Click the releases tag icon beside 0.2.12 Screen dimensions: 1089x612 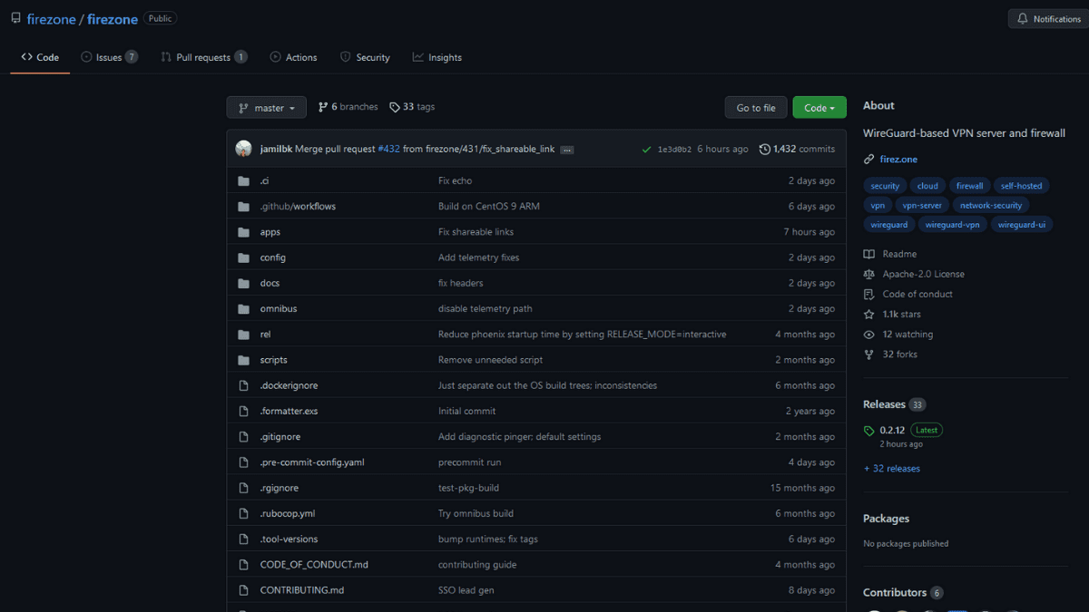[868, 429]
